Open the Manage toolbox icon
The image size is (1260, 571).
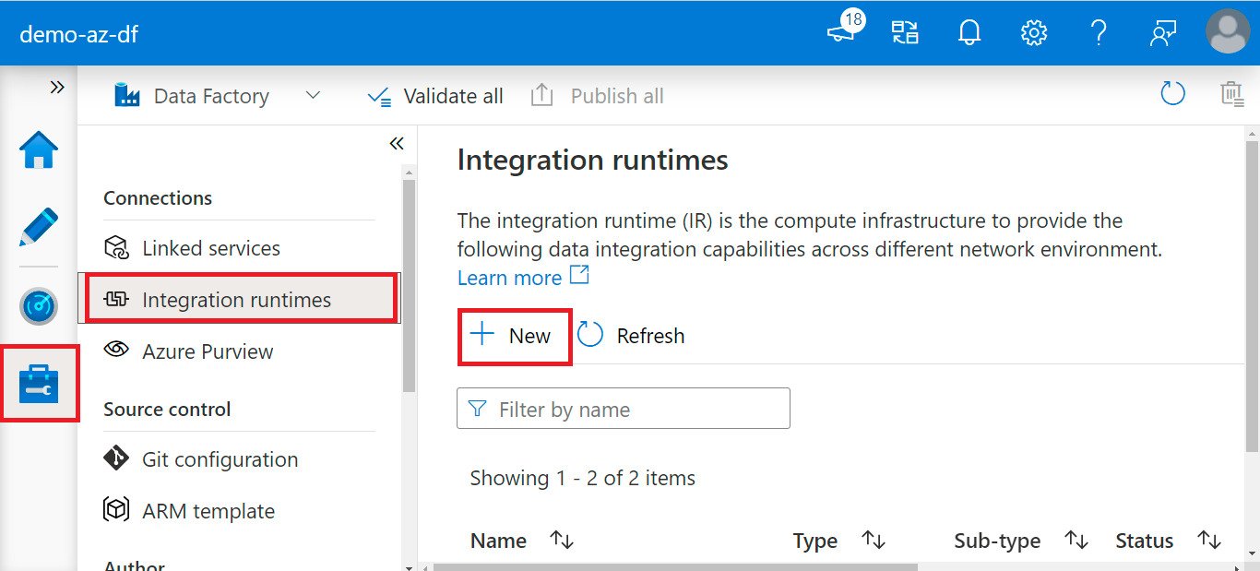(39, 384)
